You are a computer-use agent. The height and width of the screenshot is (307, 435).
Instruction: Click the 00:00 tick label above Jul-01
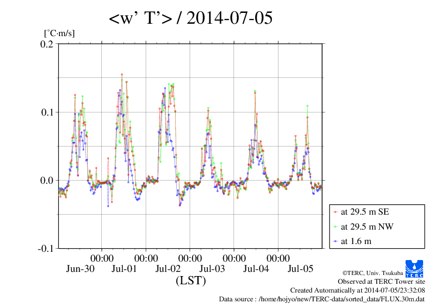(x=102, y=258)
